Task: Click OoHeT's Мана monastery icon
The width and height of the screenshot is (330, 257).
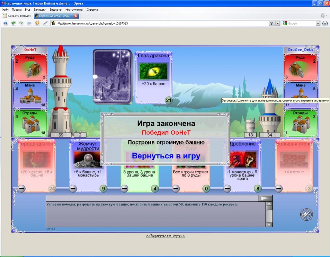Action: coord(30,96)
